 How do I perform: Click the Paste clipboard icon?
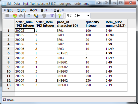click(36, 16)
